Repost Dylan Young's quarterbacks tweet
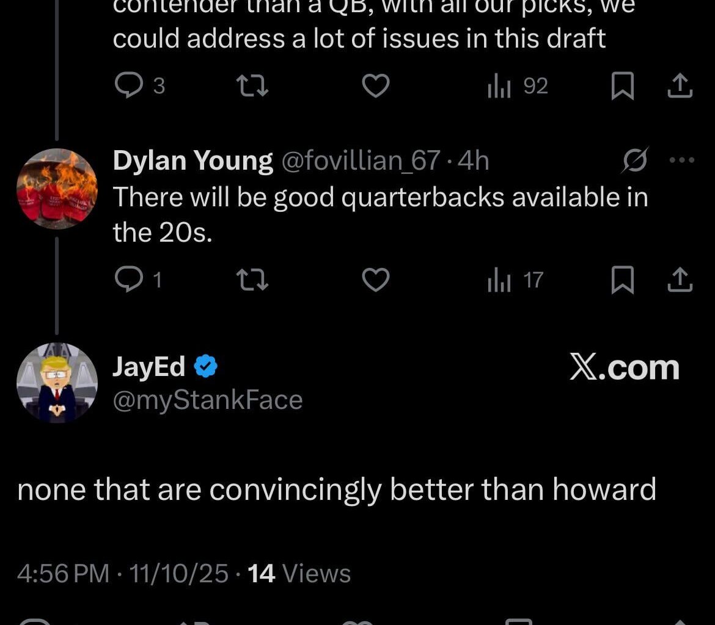715x625 pixels. point(253,280)
